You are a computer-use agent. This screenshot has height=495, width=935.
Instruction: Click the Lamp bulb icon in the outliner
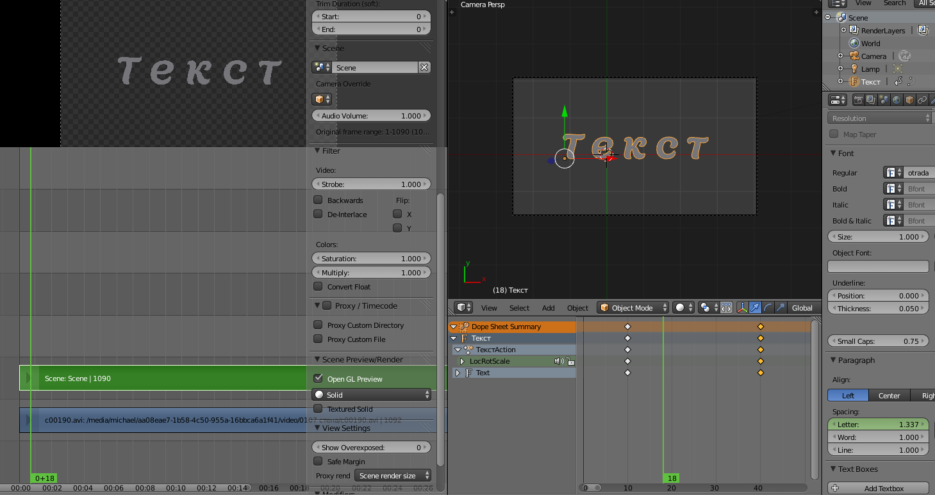[x=854, y=69]
